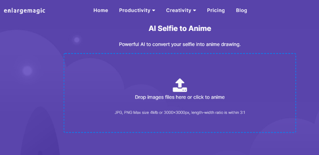Viewport: 319px width, 155px height.
Task: Open the Home page
Action: 101,10
